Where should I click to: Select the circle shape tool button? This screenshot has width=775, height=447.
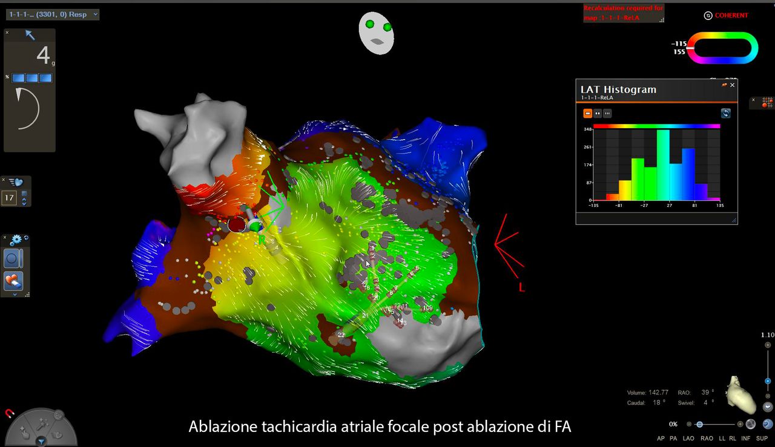point(13,258)
